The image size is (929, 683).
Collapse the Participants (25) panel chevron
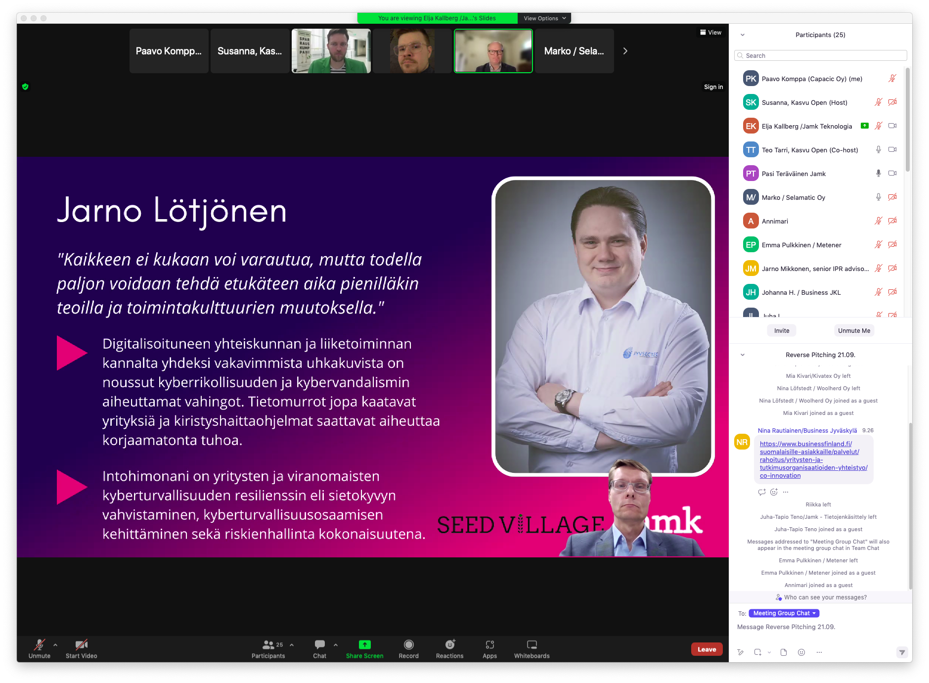click(742, 35)
